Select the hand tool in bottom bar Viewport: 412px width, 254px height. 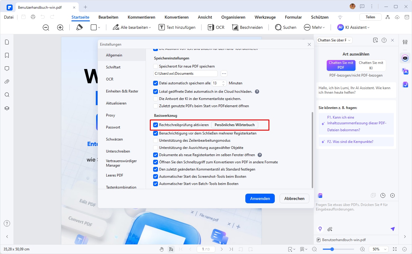point(162,249)
